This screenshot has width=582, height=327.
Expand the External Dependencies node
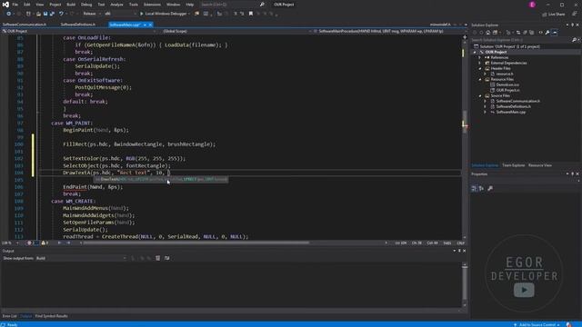(480, 63)
